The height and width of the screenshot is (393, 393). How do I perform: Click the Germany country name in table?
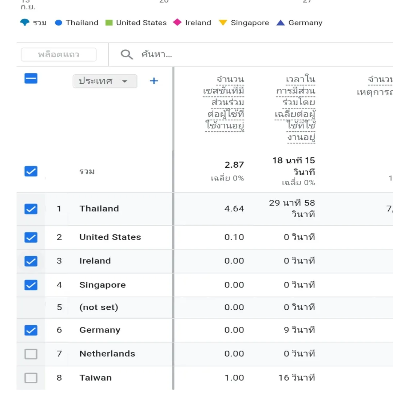pyautogui.click(x=100, y=330)
